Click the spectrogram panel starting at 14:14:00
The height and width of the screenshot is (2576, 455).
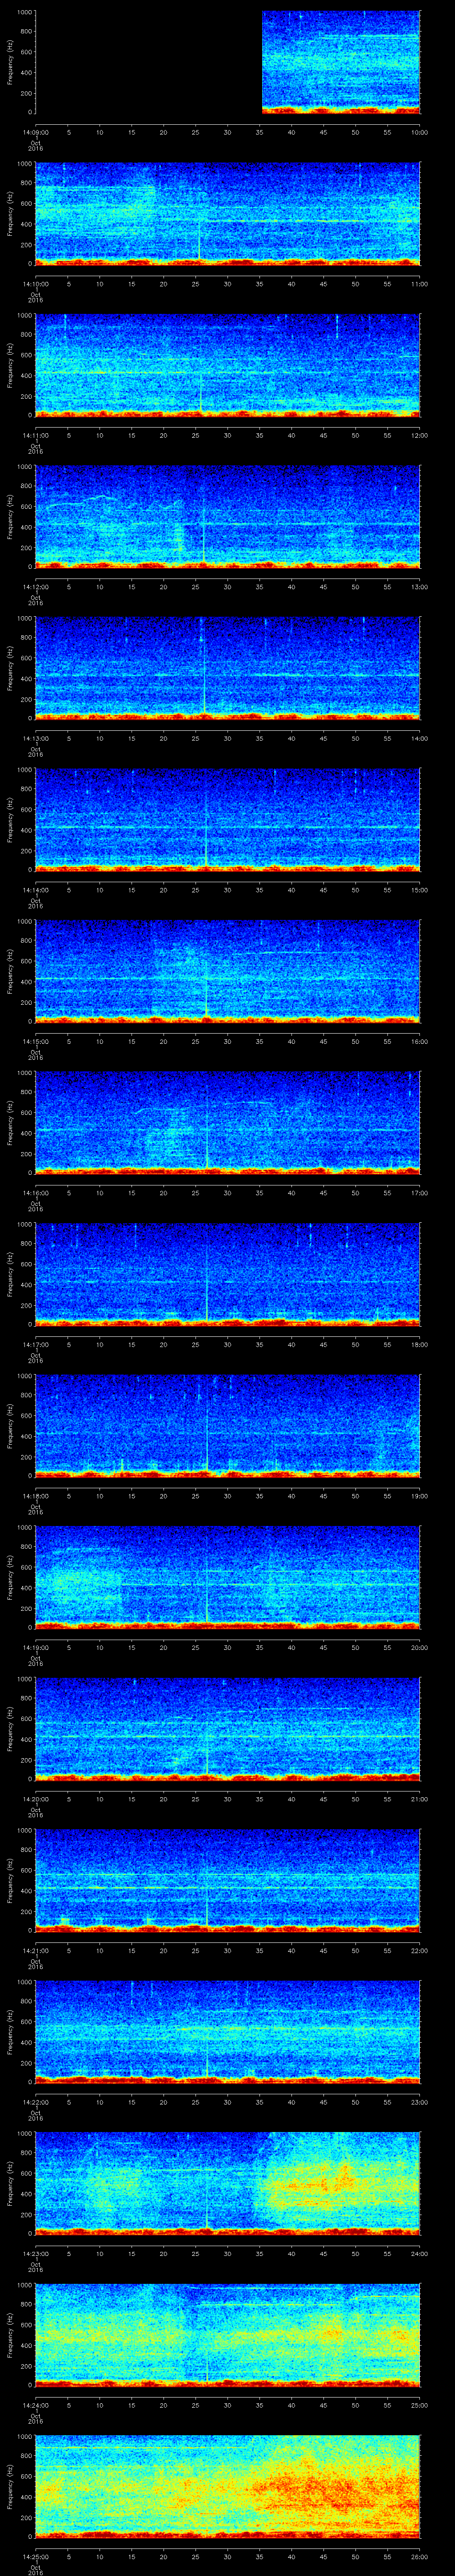[227, 820]
